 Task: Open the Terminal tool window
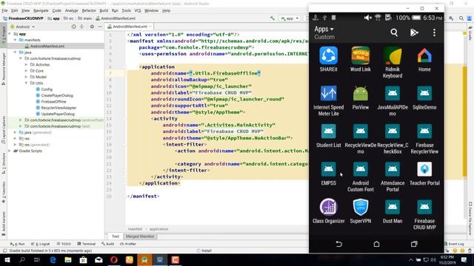click(86, 244)
